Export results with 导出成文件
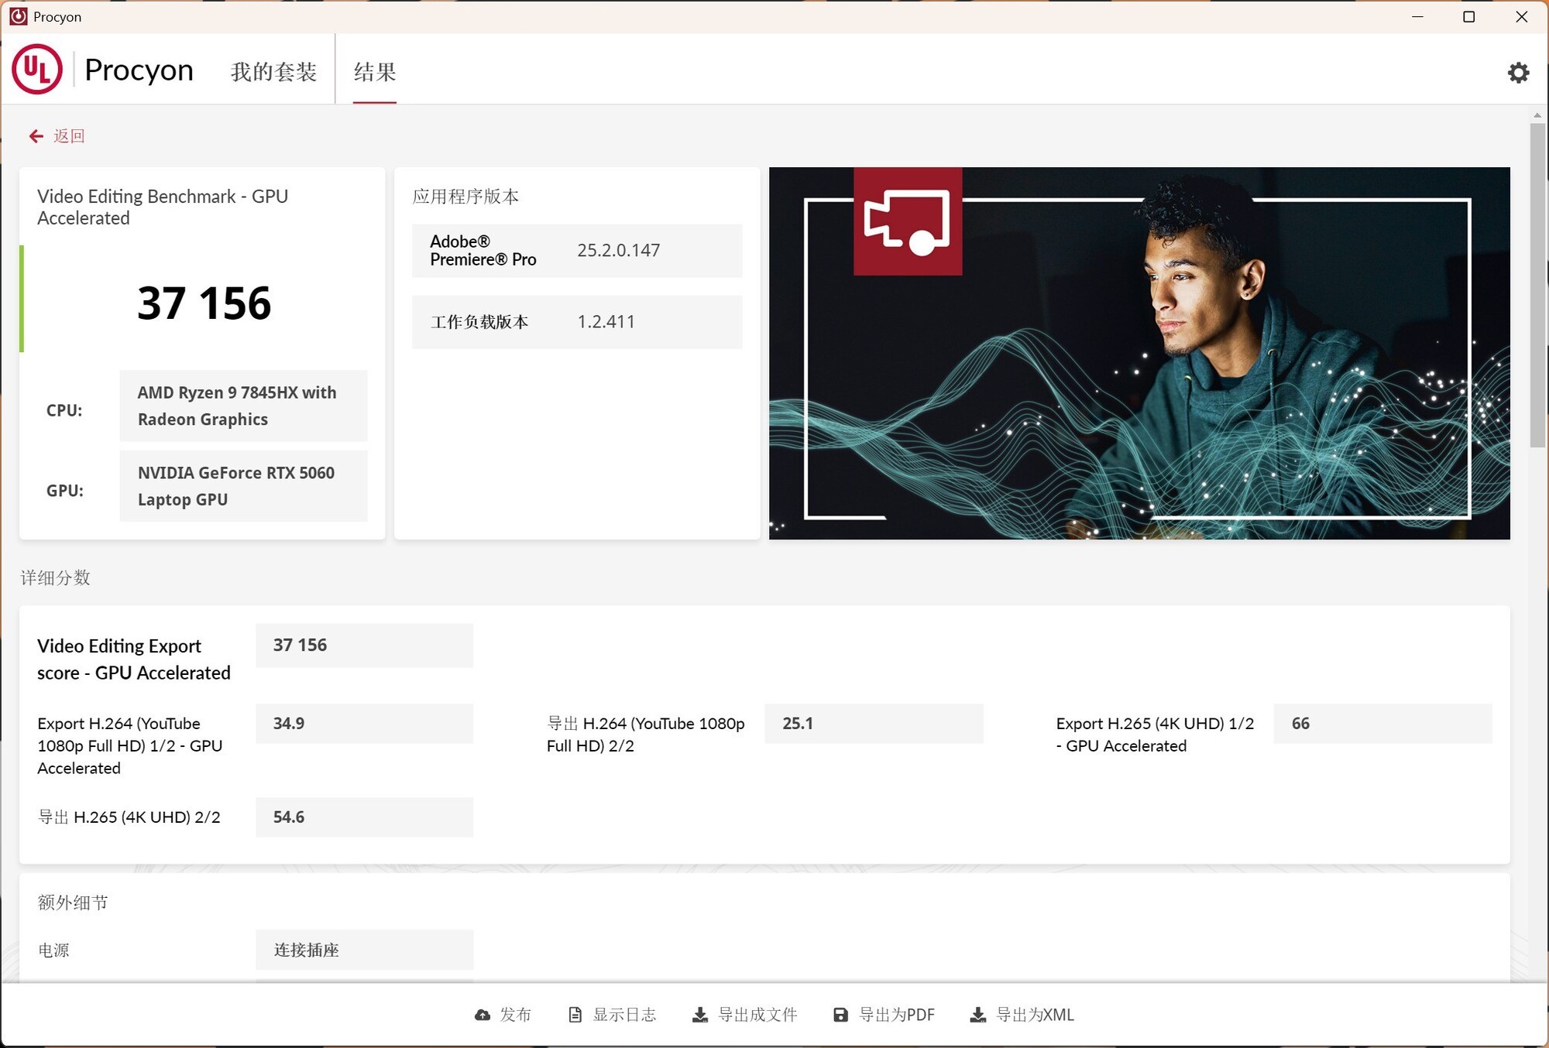Screen dimensions: 1549x1048 coord(757,1014)
